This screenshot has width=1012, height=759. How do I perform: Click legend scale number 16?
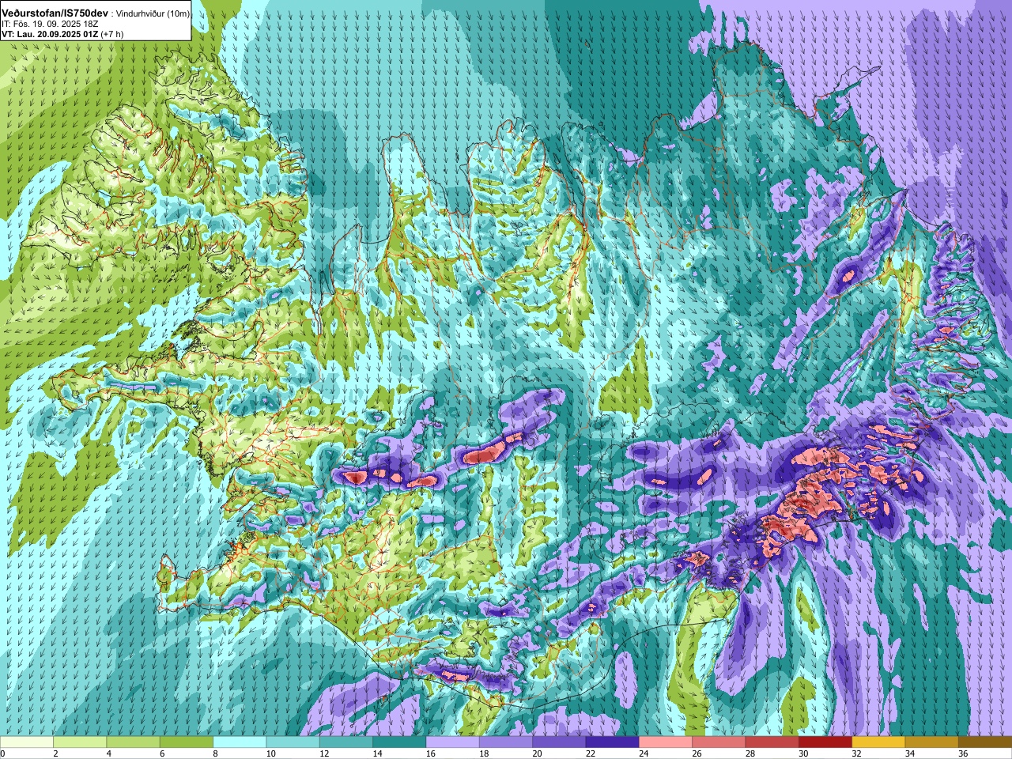[x=430, y=753]
